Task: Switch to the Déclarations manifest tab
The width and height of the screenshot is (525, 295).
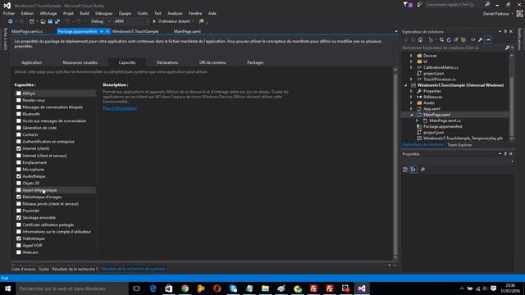Action: [167, 62]
